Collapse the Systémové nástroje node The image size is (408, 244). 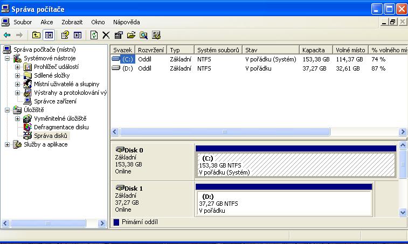[8, 58]
